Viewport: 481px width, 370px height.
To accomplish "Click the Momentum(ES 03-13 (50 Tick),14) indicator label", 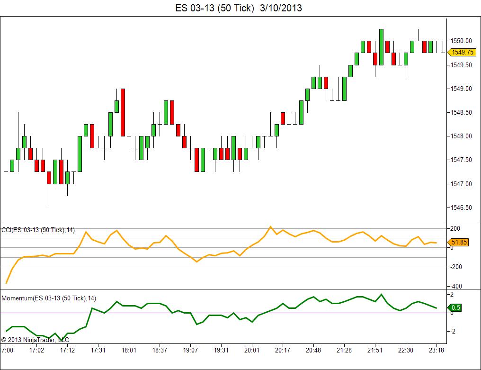I will click(49, 298).
